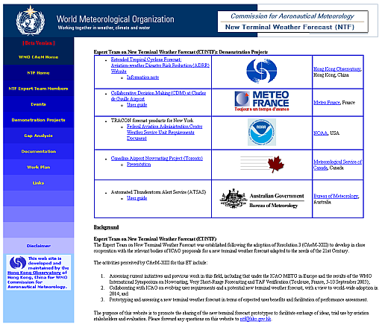Click the Background heading
The height and width of the screenshot is (324, 382).
[106, 227]
